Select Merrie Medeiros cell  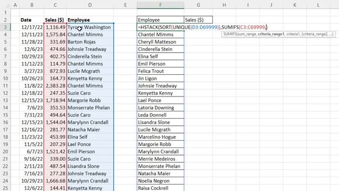(160, 159)
